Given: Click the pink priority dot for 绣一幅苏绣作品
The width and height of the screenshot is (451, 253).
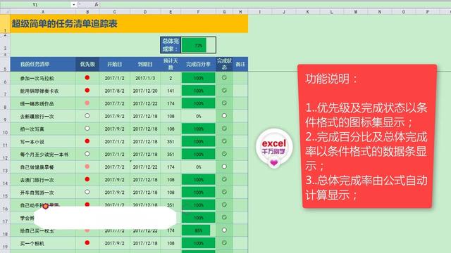Looking at the screenshot, I should click(x=87, y=103).
